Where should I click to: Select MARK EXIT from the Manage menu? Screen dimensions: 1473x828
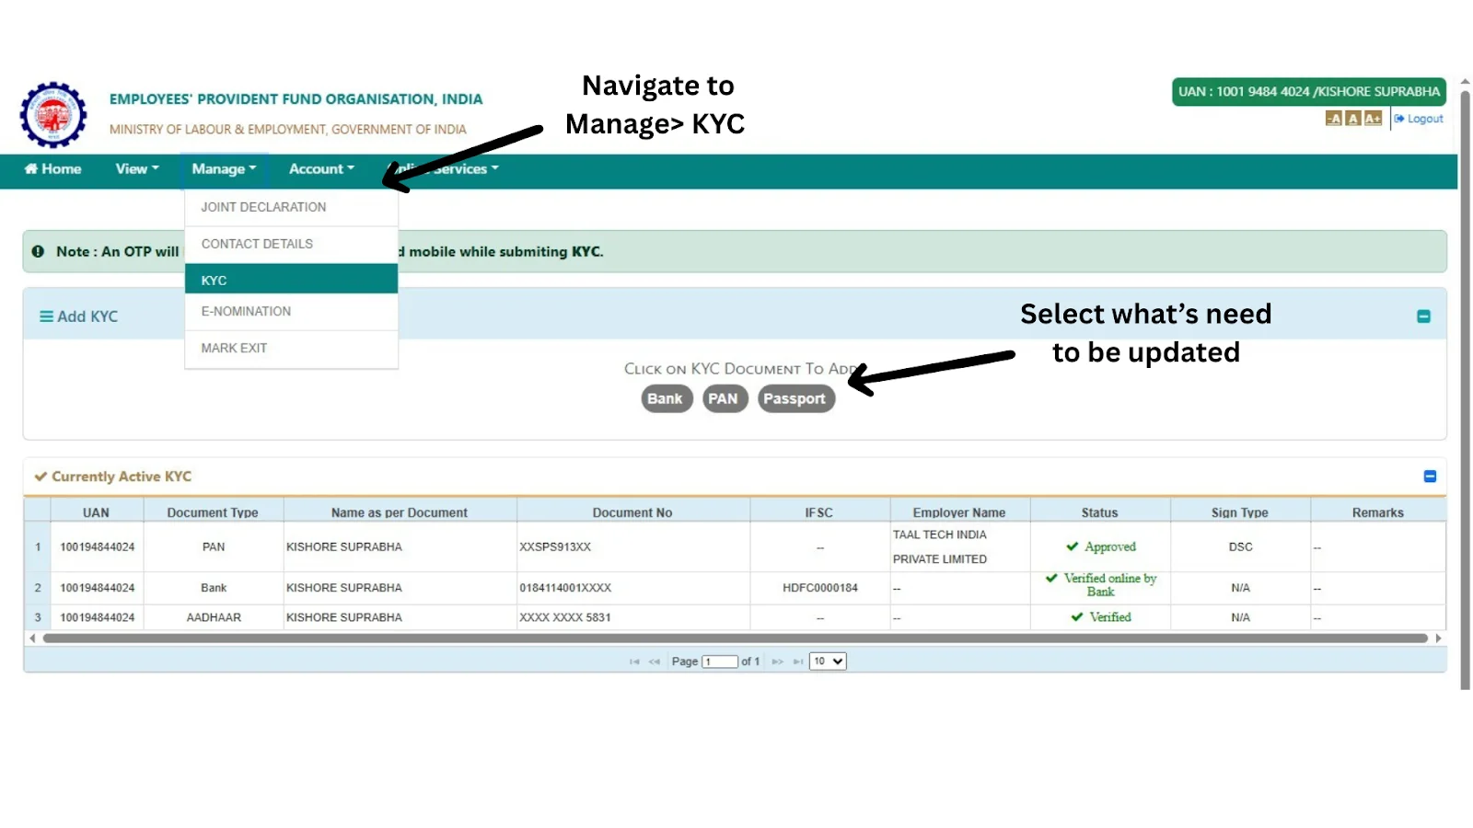point(234,348)
